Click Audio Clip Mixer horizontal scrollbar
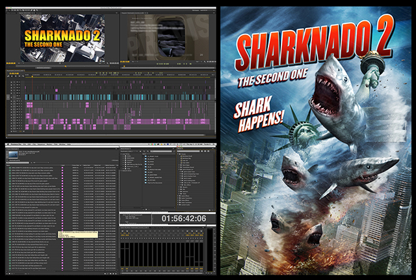 pos(162,273)
